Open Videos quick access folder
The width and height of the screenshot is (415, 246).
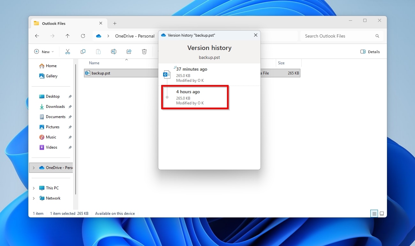(x=51, y=147)
